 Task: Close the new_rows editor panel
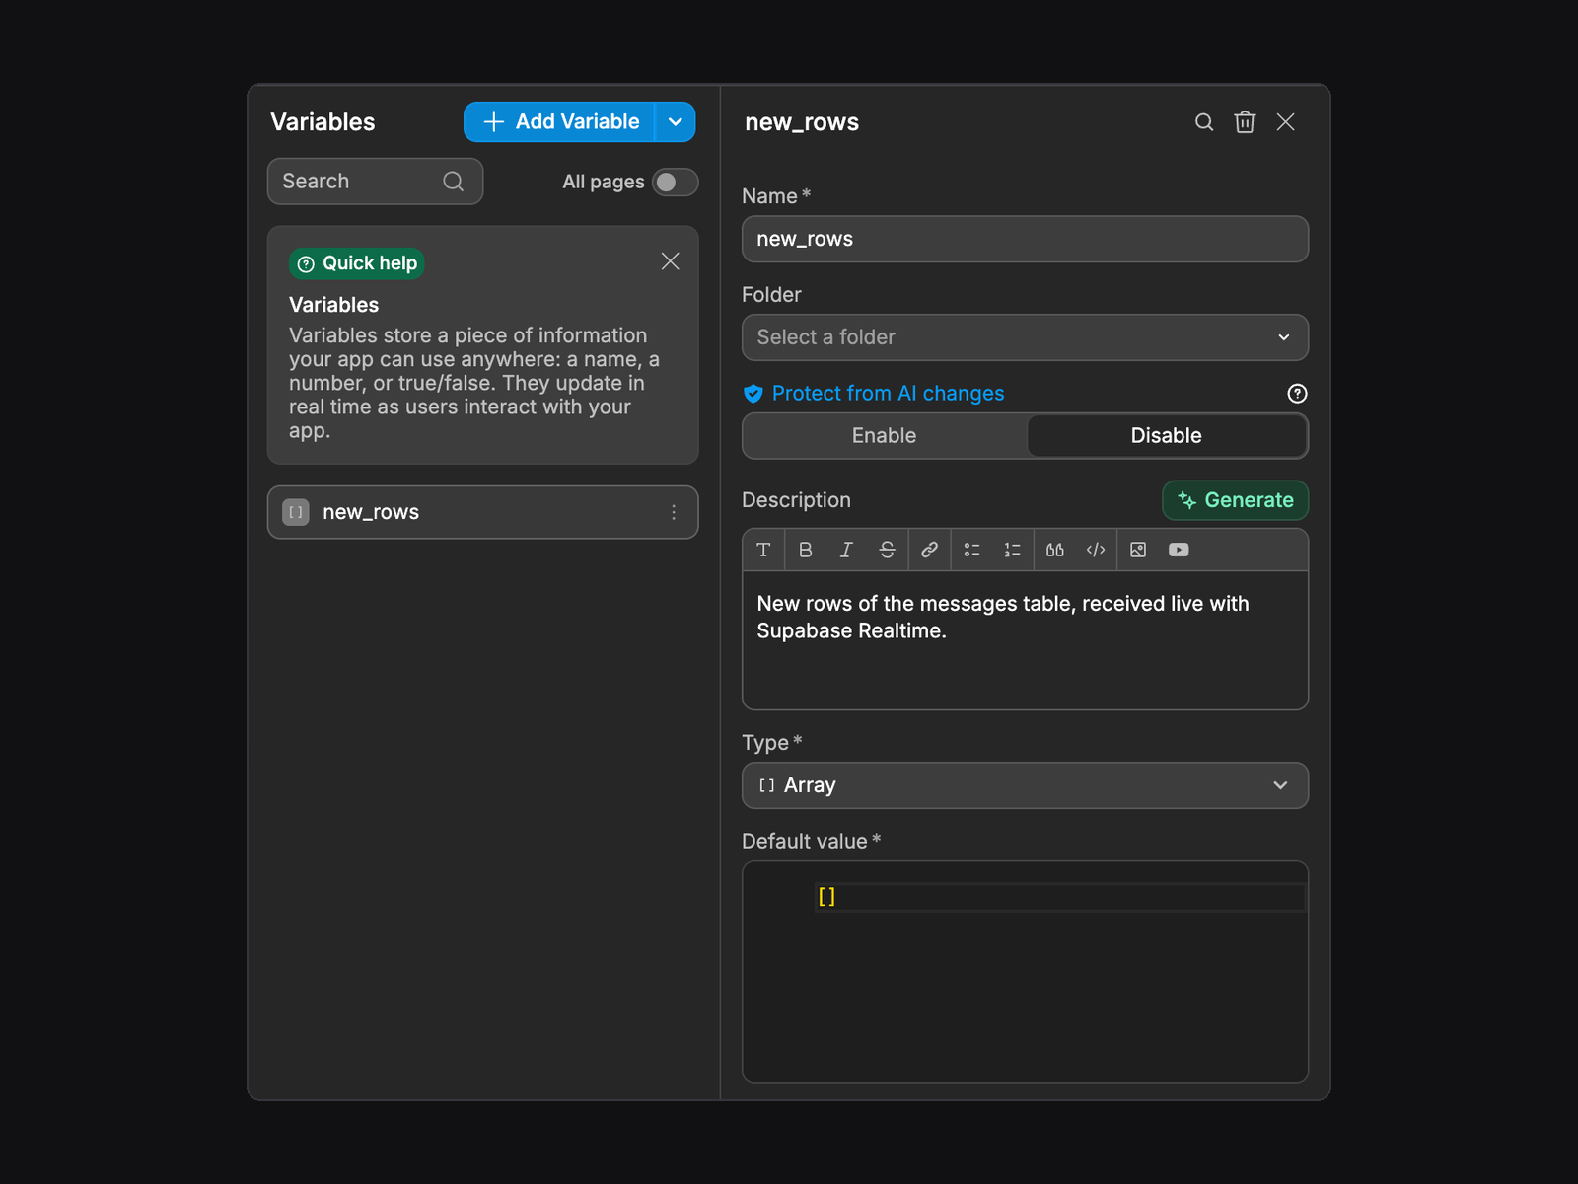coord(1285,122)
